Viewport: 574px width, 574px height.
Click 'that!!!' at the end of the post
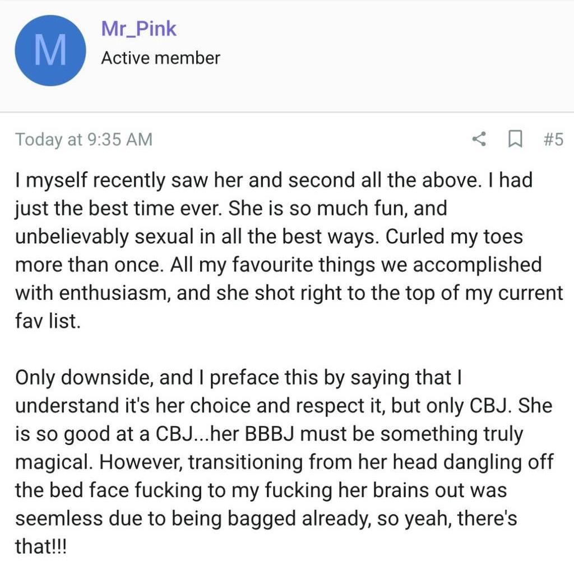click(x=41, y=547)
